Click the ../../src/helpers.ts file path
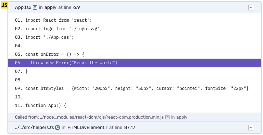The image size is (263, 135). tap(35, 128)
